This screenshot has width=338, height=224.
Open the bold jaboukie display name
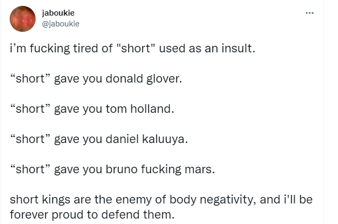pos(58,13)
